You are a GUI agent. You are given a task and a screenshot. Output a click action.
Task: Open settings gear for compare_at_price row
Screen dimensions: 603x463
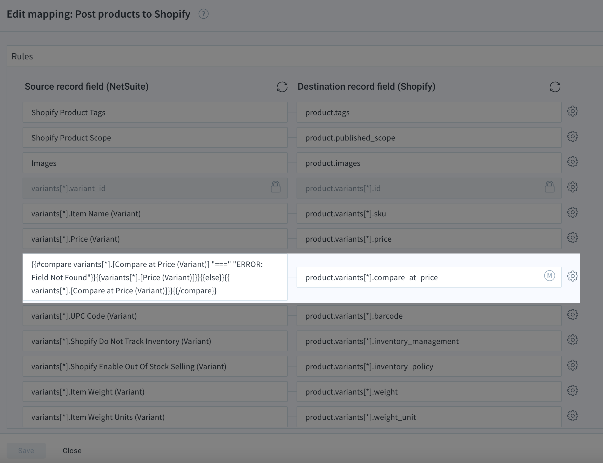coord(573,276)
